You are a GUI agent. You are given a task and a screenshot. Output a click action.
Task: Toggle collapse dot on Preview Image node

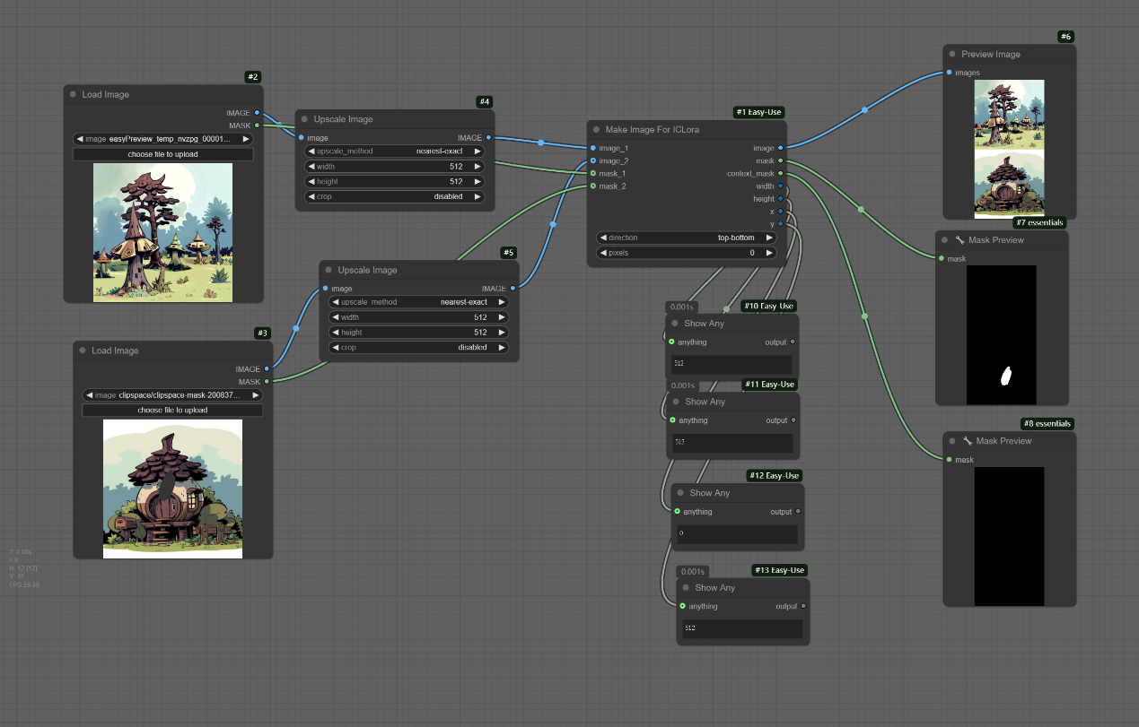(x=951, y=55)
